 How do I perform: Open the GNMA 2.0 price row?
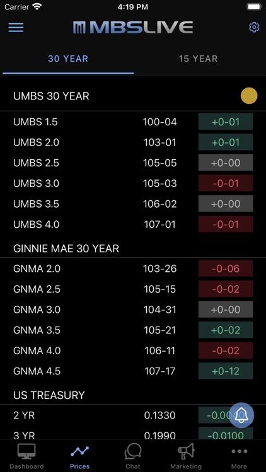pos(133,269)
